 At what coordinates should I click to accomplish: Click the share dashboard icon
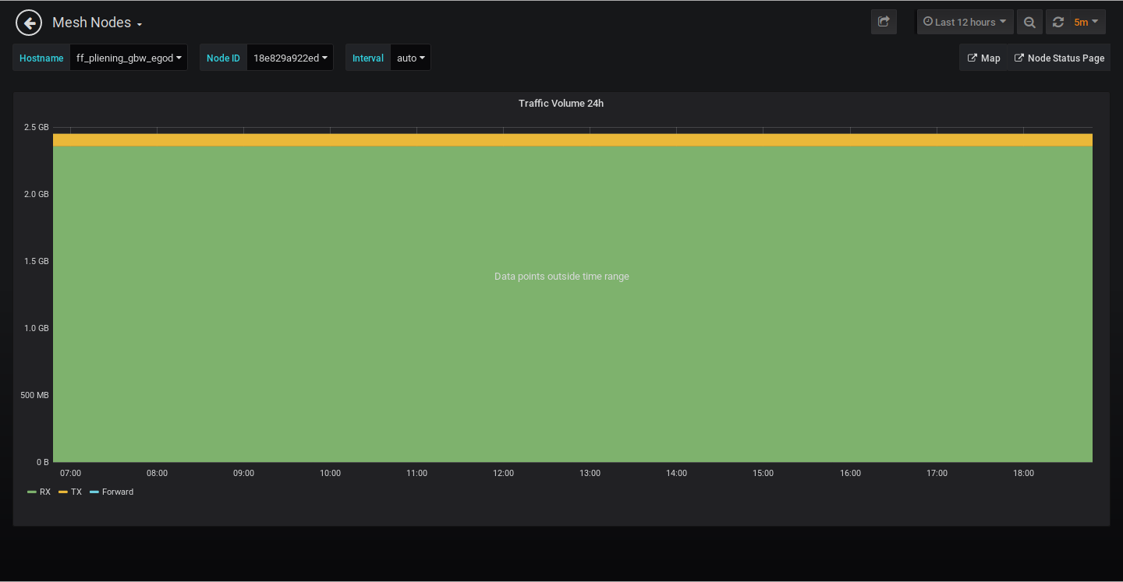884,22
